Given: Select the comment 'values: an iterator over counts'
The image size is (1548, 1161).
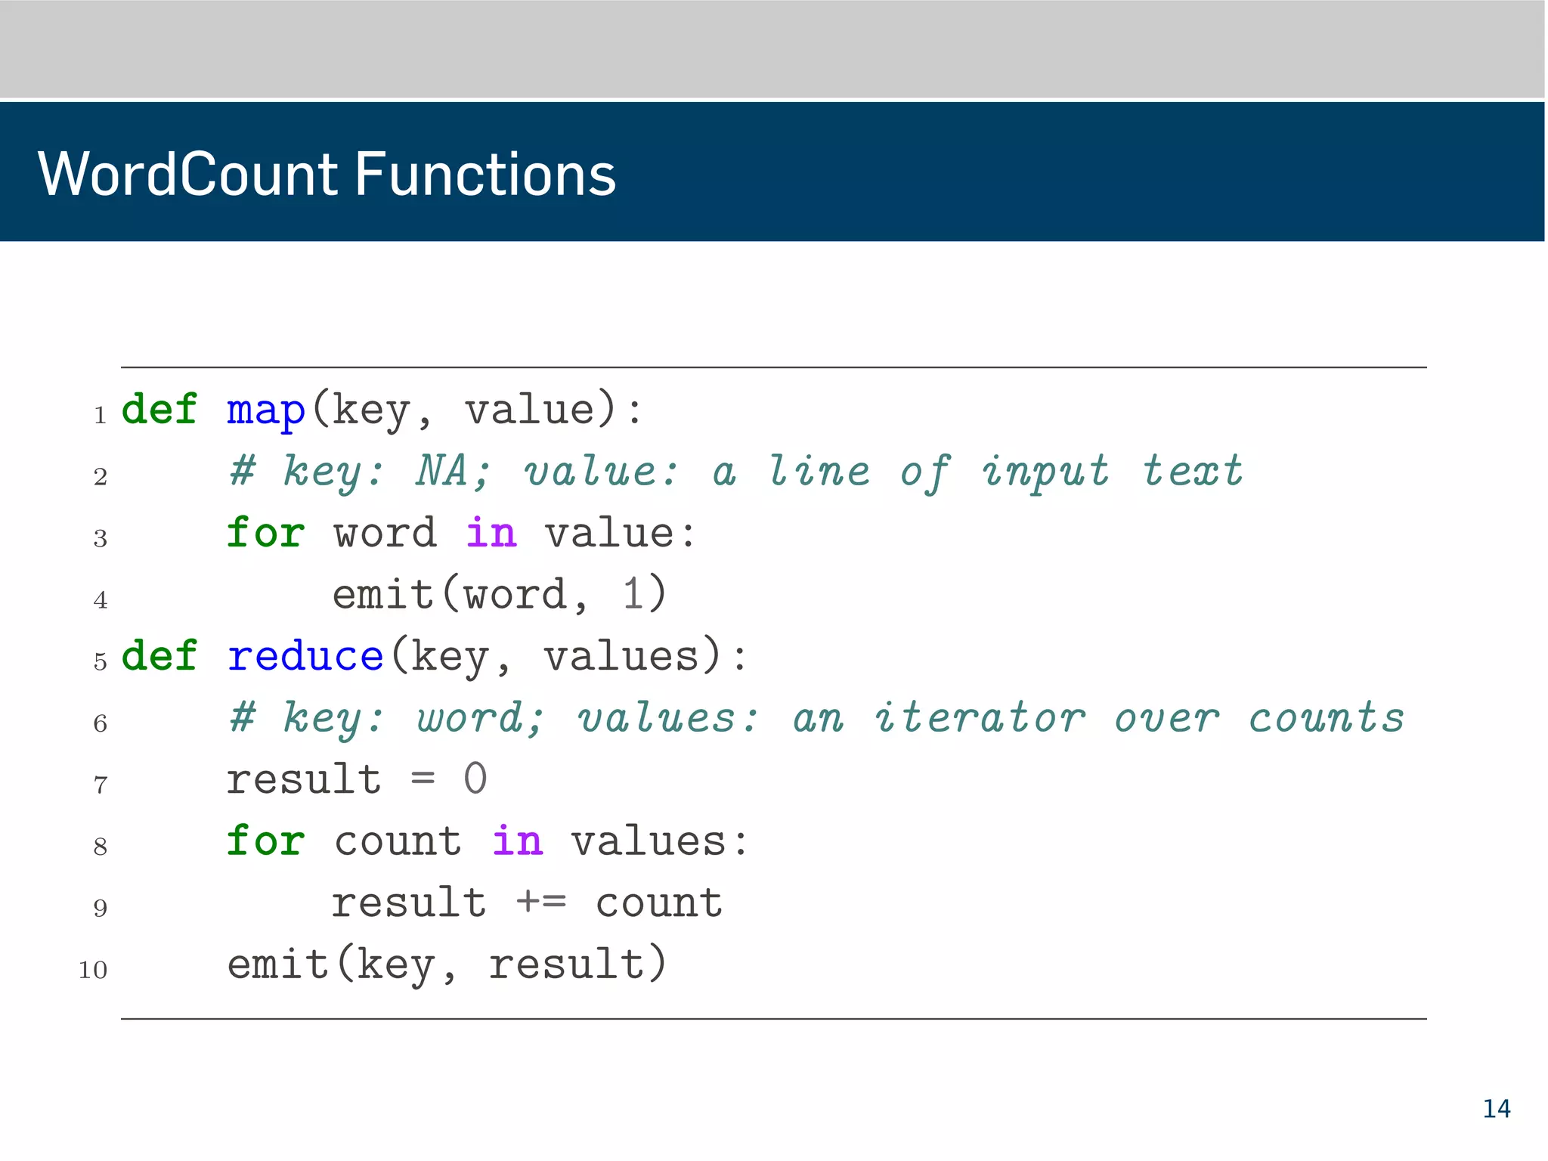Looking at the screenshot, I should pyautogui.click(x=991, y=717).
